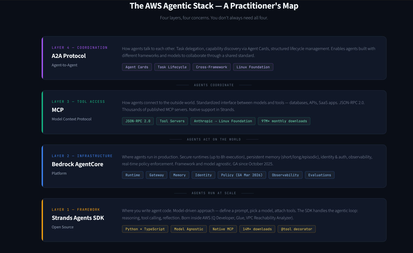Click the 'Model Context Protocol' subtitle
The width and height of the screenshot is (413, 253).
pyautogui.click(x=72, y=119)
